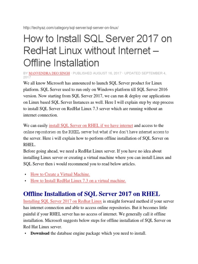Click 'PUBLISHED AUGUST 16, 2017' text
The height and width of the screenshot is (264, 198).
point(97,73)
